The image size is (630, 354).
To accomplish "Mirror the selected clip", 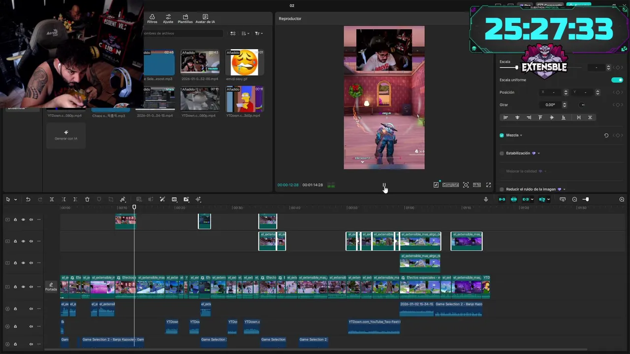I will coord(123,200).
